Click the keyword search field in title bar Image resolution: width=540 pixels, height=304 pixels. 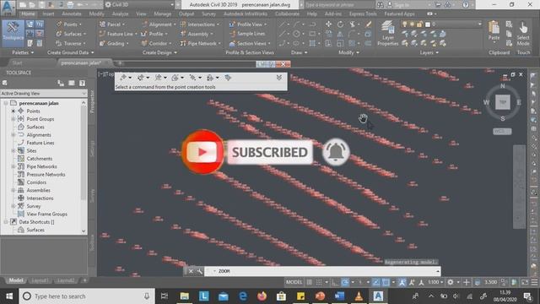tap(339, 5)
